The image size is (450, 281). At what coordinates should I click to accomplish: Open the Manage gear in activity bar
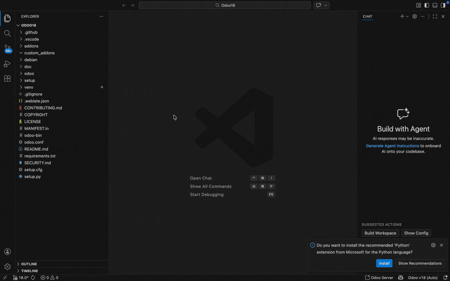(7, 267)
